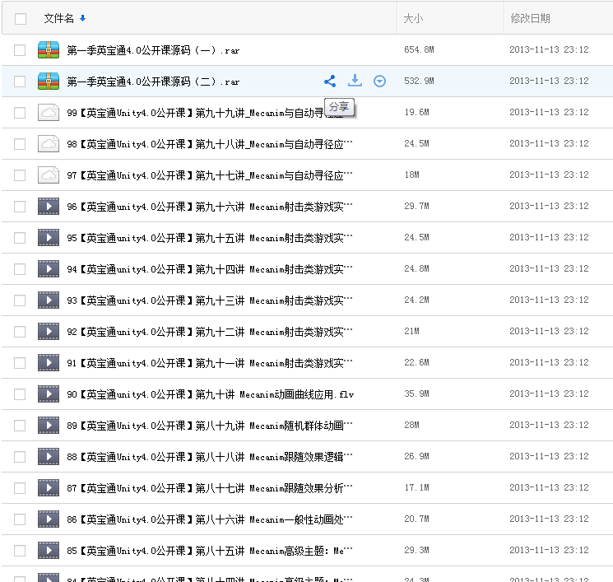Sort by the 文件名 column header

58,18
